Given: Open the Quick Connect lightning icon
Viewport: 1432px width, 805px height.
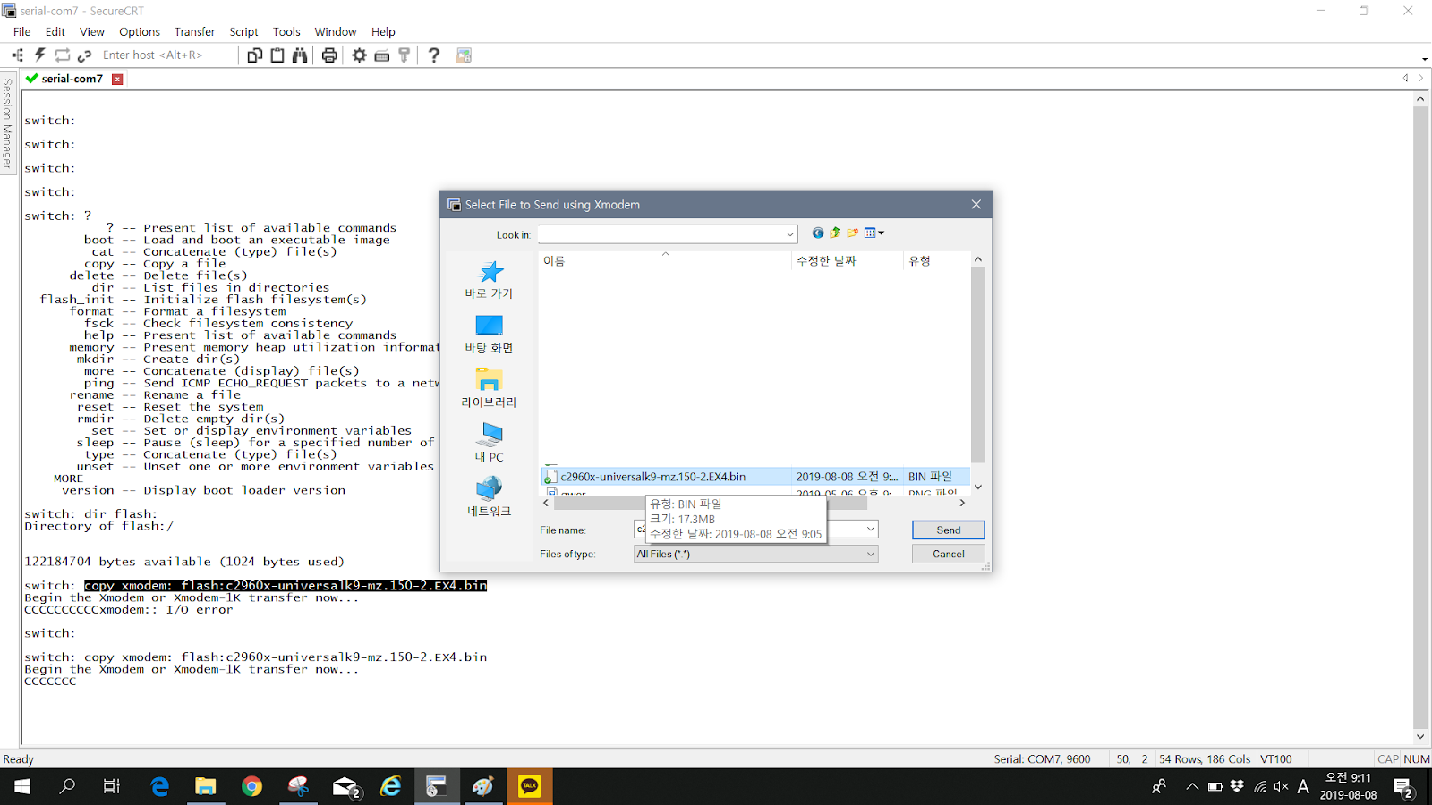Looking at the screenshot, I should [39, 55].
